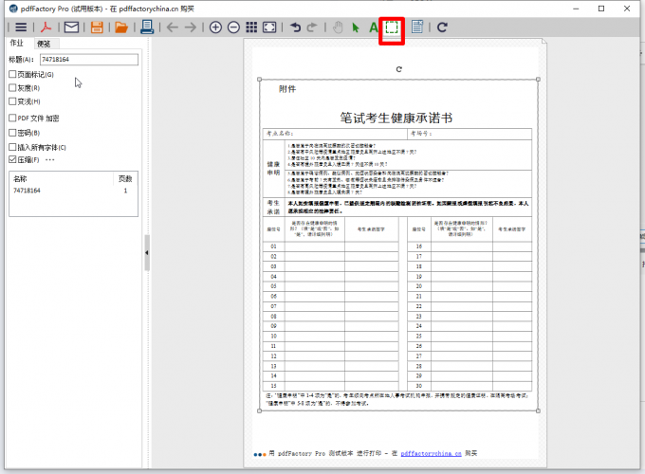
Task: Click the 页数 column header
Action: point(125,178)
